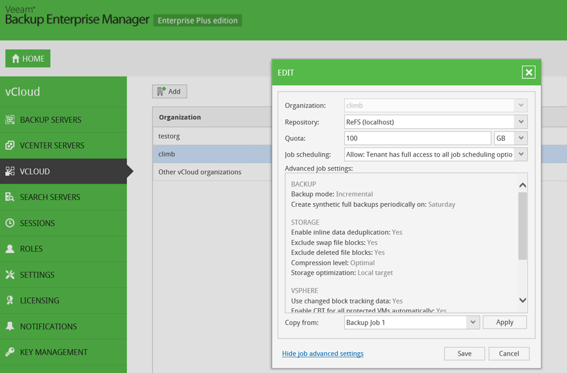The image size is (567, 373).
Task: Close the EDIT dialog with X
Action: [528, 72]
